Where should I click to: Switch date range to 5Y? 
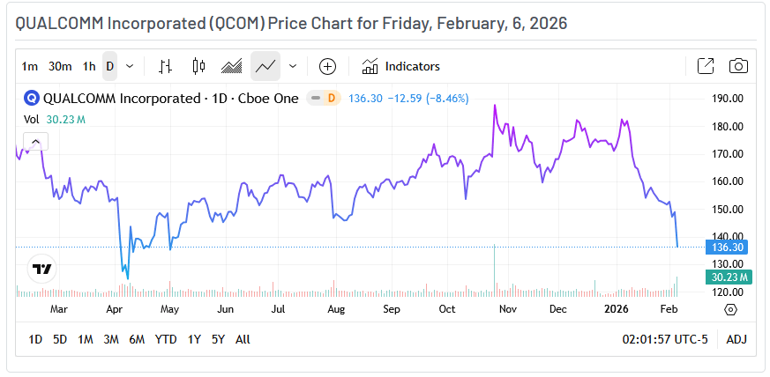point(218,339)
